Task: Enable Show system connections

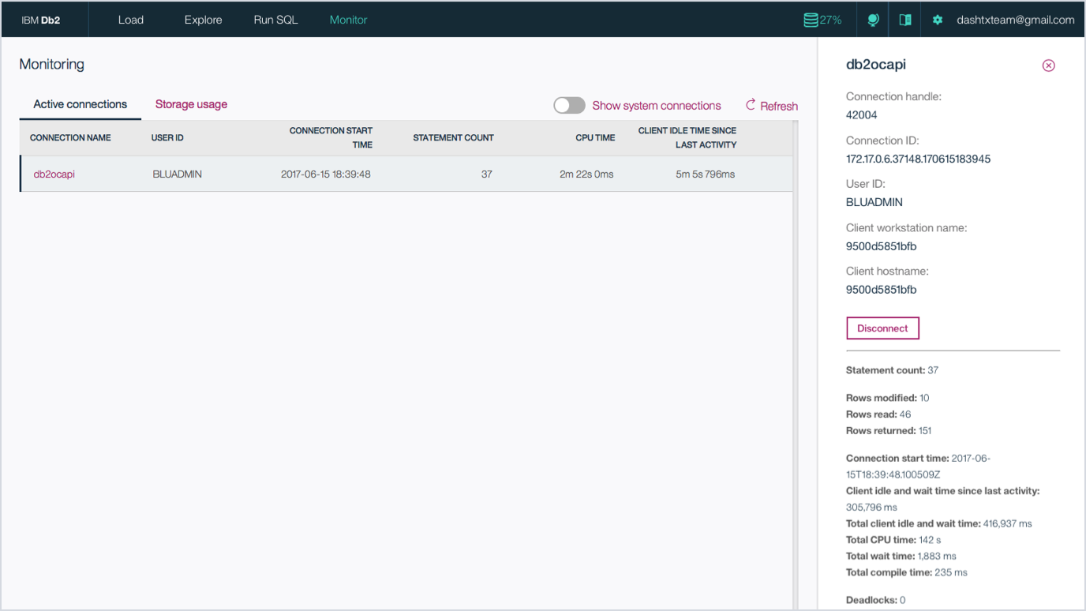Action: 569,104
